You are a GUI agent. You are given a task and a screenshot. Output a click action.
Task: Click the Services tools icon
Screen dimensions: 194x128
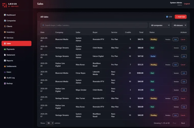pyautogui.click(x=5, y=38)
